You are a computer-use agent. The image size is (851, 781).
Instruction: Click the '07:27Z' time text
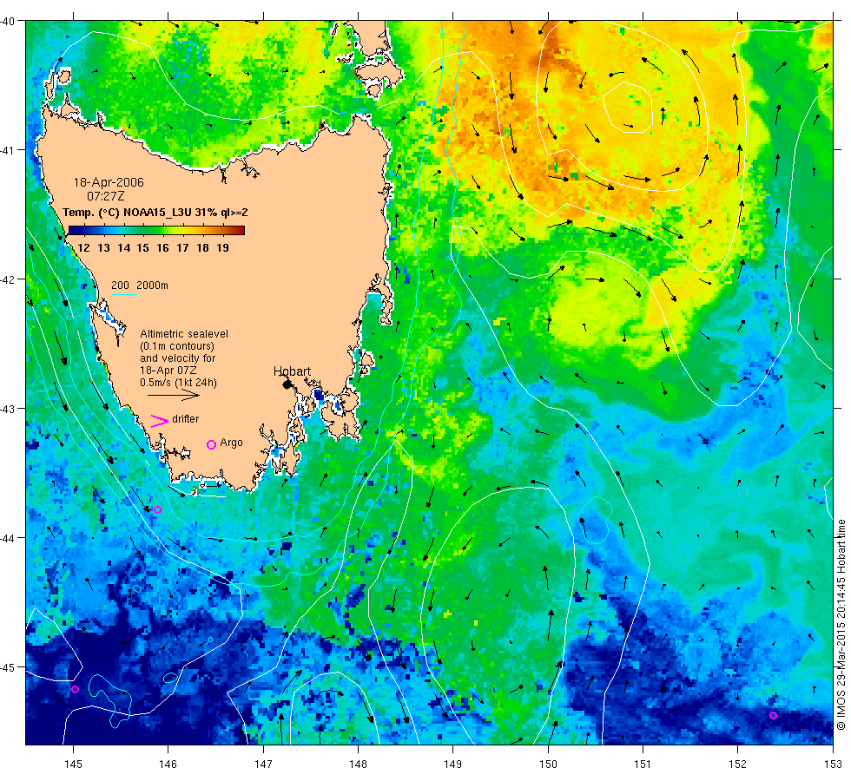tap(105, 196)
